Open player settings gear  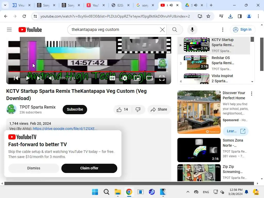click(125, 78)
